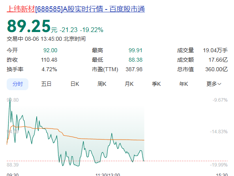Image resolution: width=234 pixels, height=176 pixels.
Task: Click the 成交量 value 19.04万手
Action: [x=215, y=50]
